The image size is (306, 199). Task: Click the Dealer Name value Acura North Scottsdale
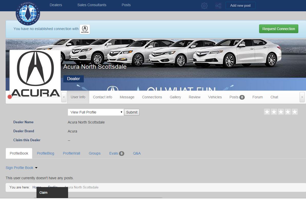(x=86, y=122)
